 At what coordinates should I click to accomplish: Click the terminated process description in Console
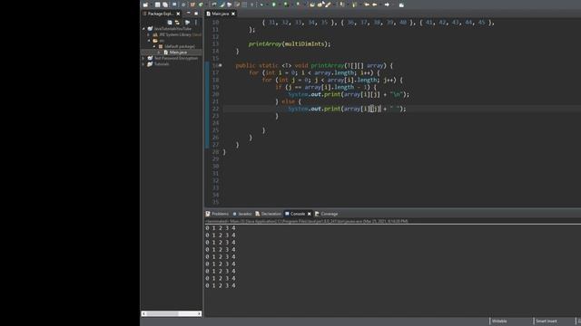click(x=307, y=221)
